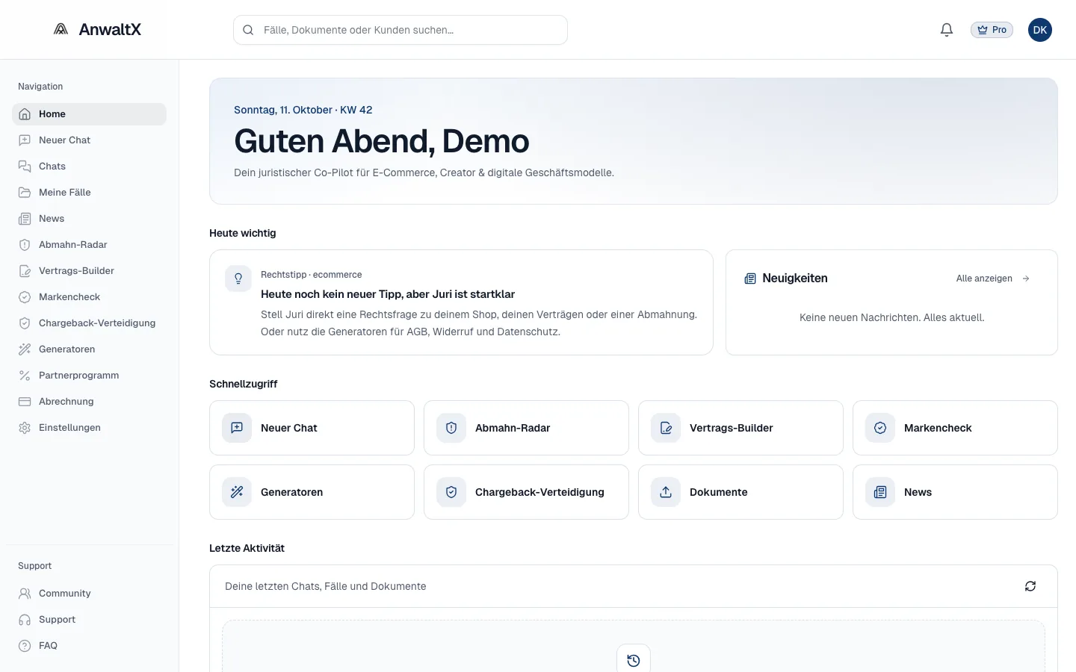Screen dimensions: 1076x672
Task: Click the Pro crown badge
Action: (992, 30)
